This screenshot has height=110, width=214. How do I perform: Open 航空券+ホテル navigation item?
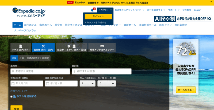pos(74,25)
